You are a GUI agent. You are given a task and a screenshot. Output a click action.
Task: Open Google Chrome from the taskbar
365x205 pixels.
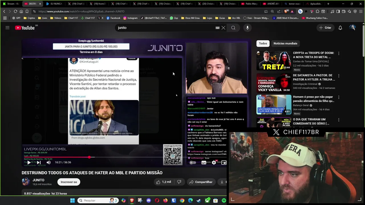click(x=182, y=200)
